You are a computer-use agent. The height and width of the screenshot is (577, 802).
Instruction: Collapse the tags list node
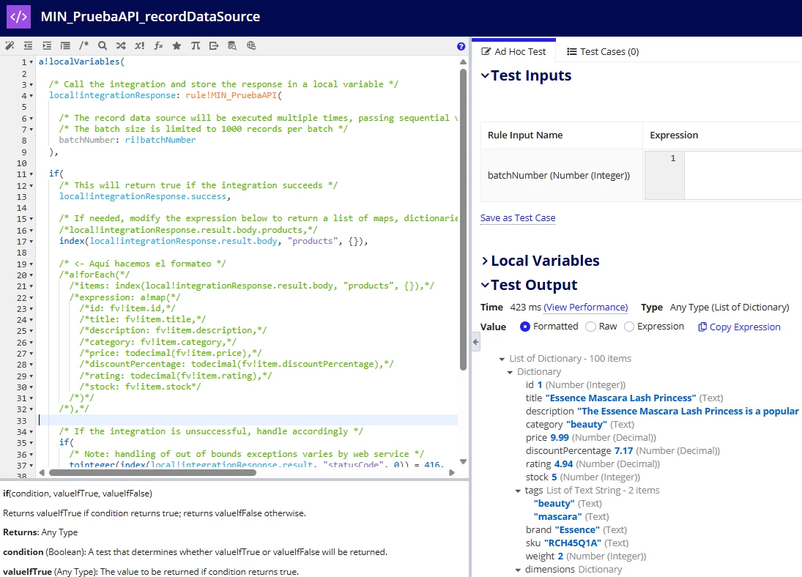[x=518, y=491]
